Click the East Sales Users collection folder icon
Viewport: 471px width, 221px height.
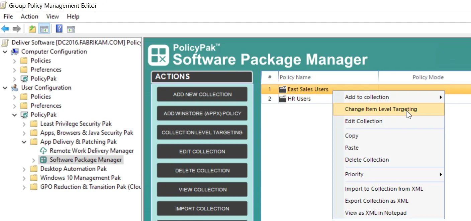283,89
